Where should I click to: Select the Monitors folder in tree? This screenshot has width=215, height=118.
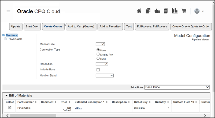pyautogui.click(x=12, y=35)
